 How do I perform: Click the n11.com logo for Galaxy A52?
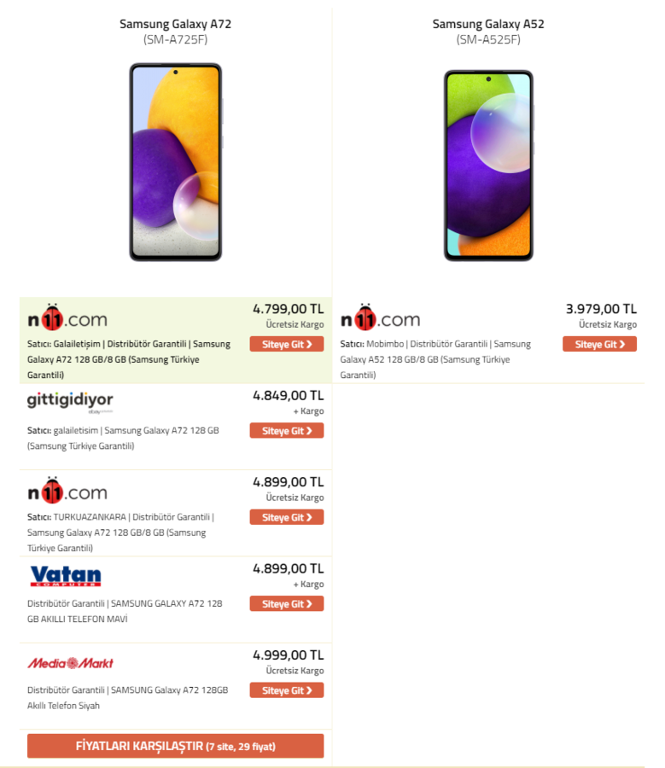pyautogui.click(x=380, y=317)
